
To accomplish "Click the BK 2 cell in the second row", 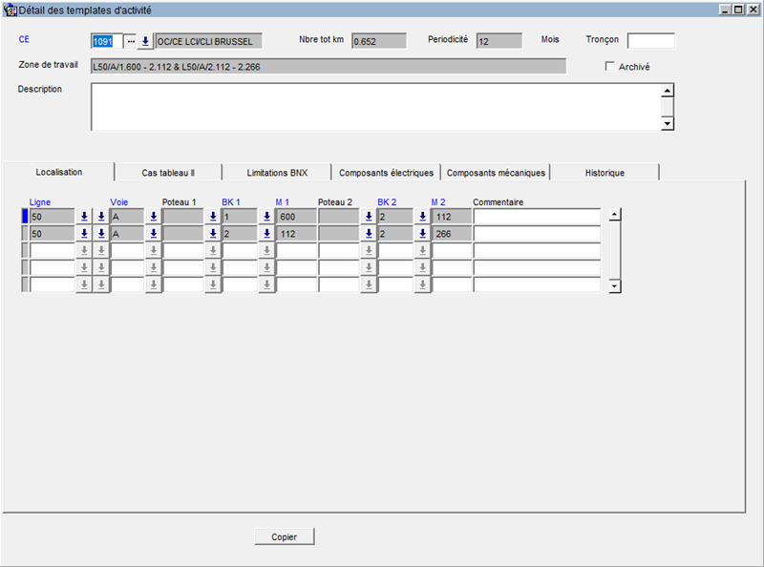I will coord(395,234).
